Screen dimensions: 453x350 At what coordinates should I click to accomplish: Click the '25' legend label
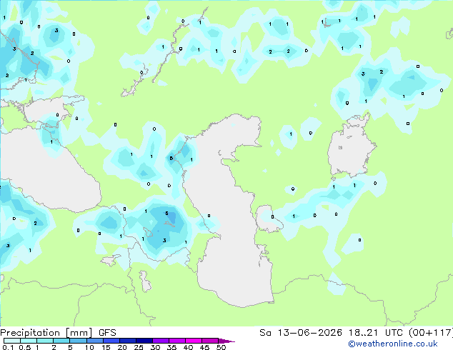pos(139,347)
